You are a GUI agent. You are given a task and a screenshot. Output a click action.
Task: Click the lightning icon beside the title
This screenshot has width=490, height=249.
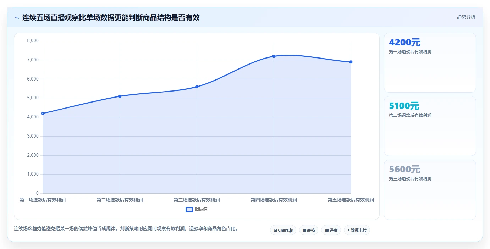17,17
